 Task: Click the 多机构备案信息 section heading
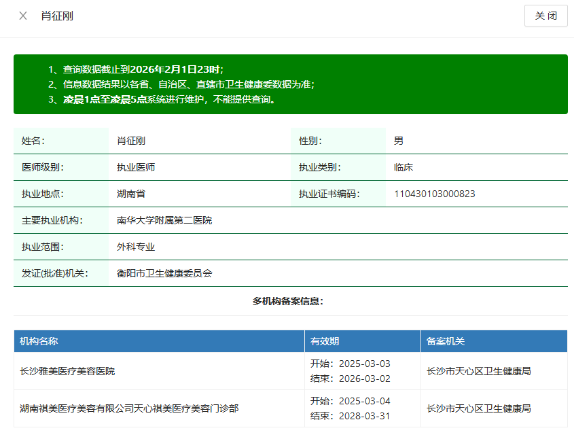pos(288,300)
